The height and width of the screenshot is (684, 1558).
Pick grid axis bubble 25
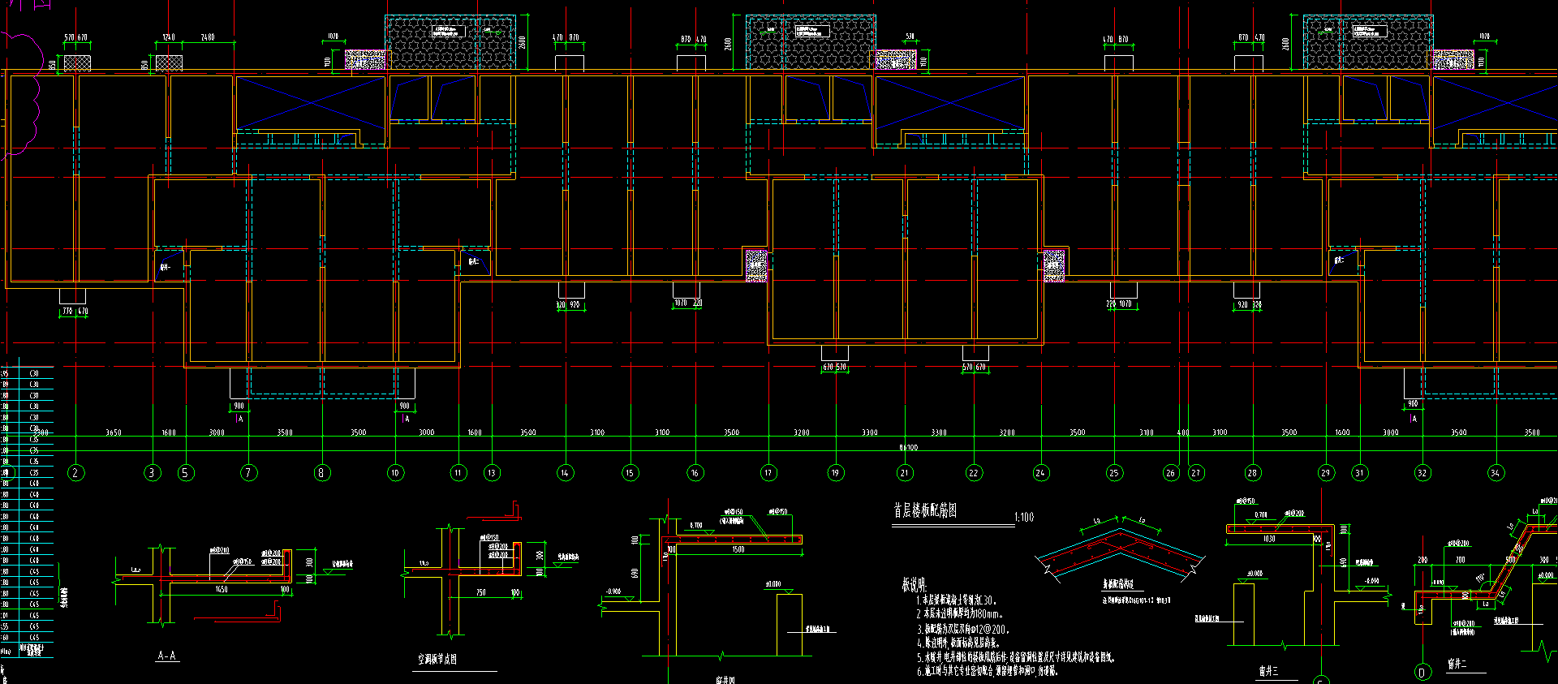(1114, 472)
